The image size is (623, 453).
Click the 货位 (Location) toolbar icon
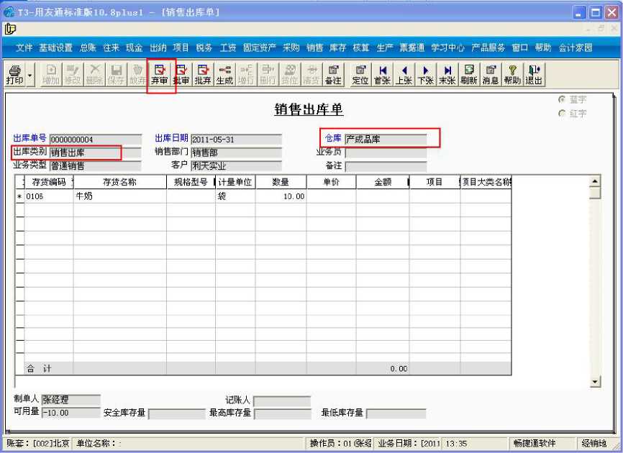290,75
